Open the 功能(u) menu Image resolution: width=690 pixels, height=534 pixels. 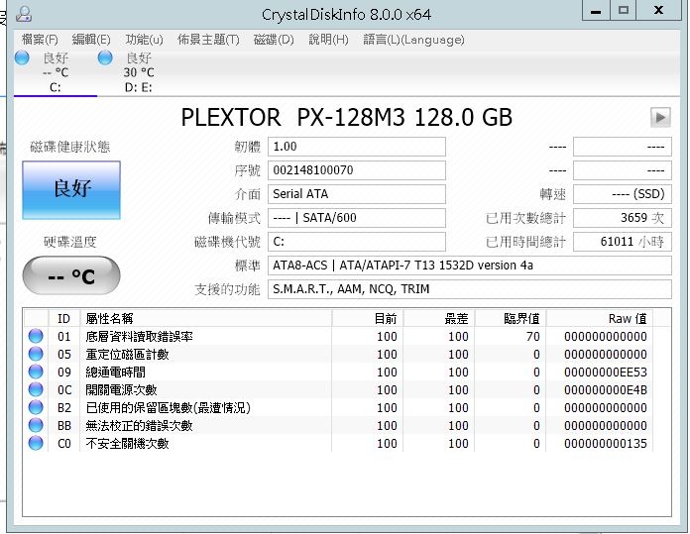point(145,40)
